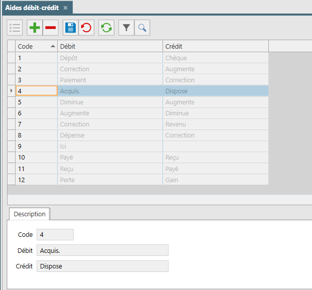312x290 pixels.
Task: Sort by the Code column header
Action: (37, 46)
